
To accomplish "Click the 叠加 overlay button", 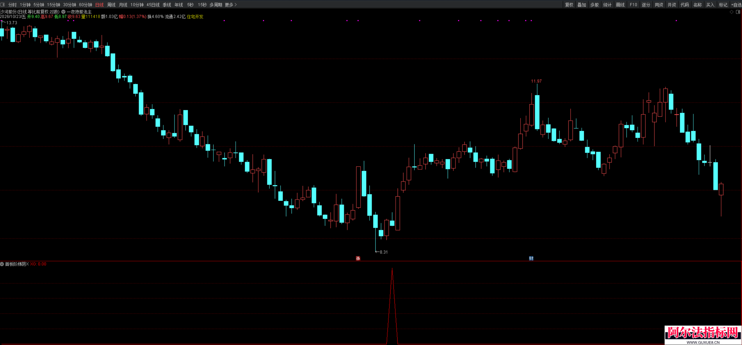I will point(582,5).
